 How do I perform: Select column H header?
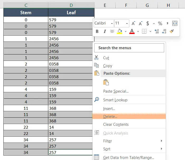[168, 5]
